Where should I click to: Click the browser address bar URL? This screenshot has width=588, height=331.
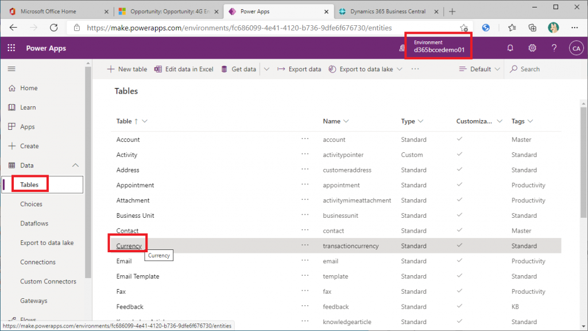click(239, 28)
